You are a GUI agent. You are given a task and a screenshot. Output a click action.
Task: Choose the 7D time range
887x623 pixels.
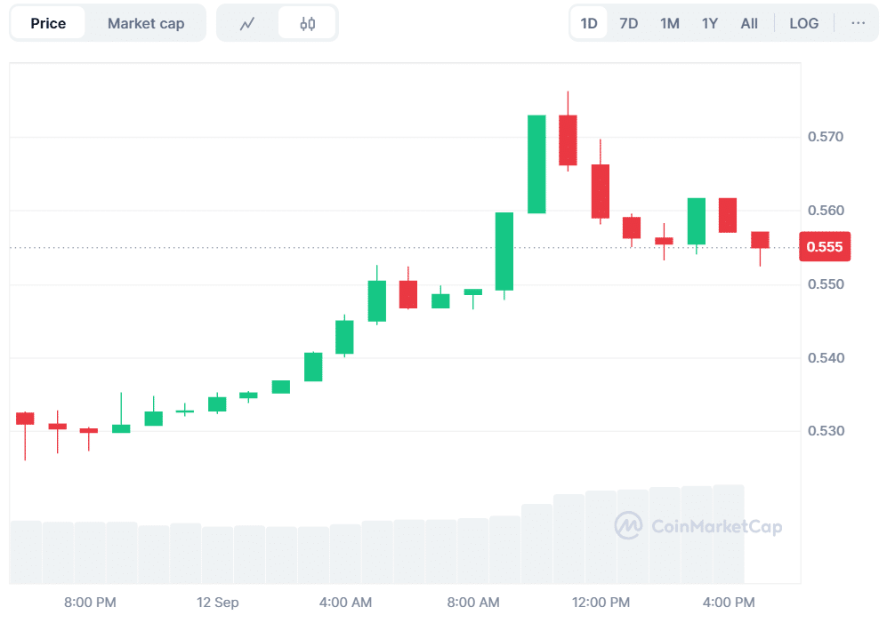[x=628, y=23]
